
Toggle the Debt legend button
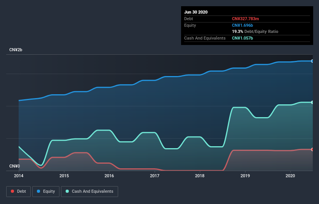(19, 192)
